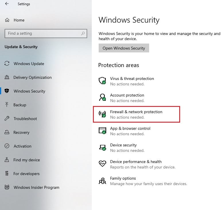Click 'No actions needed.' under Device security
This screenshot has width=224, height=210.
127,150
